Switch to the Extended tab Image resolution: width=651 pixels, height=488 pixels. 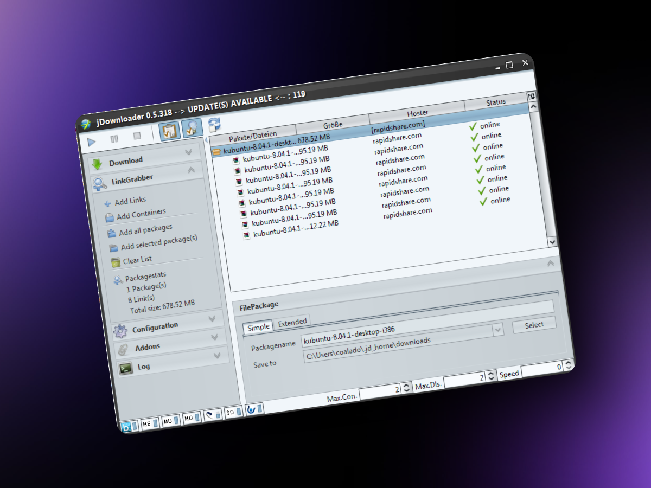(292, 322)
